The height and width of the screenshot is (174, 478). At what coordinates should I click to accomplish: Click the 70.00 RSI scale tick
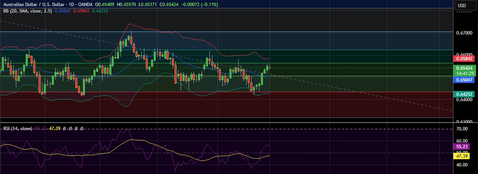[461, 129]
